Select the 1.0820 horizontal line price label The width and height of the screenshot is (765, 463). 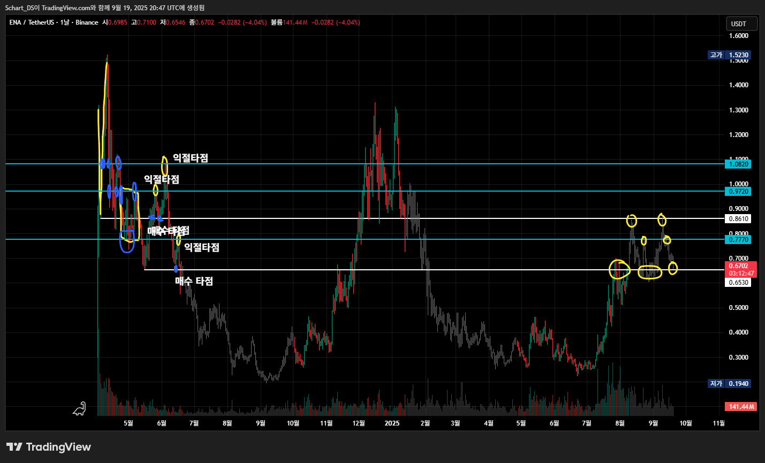click(738, 164)
